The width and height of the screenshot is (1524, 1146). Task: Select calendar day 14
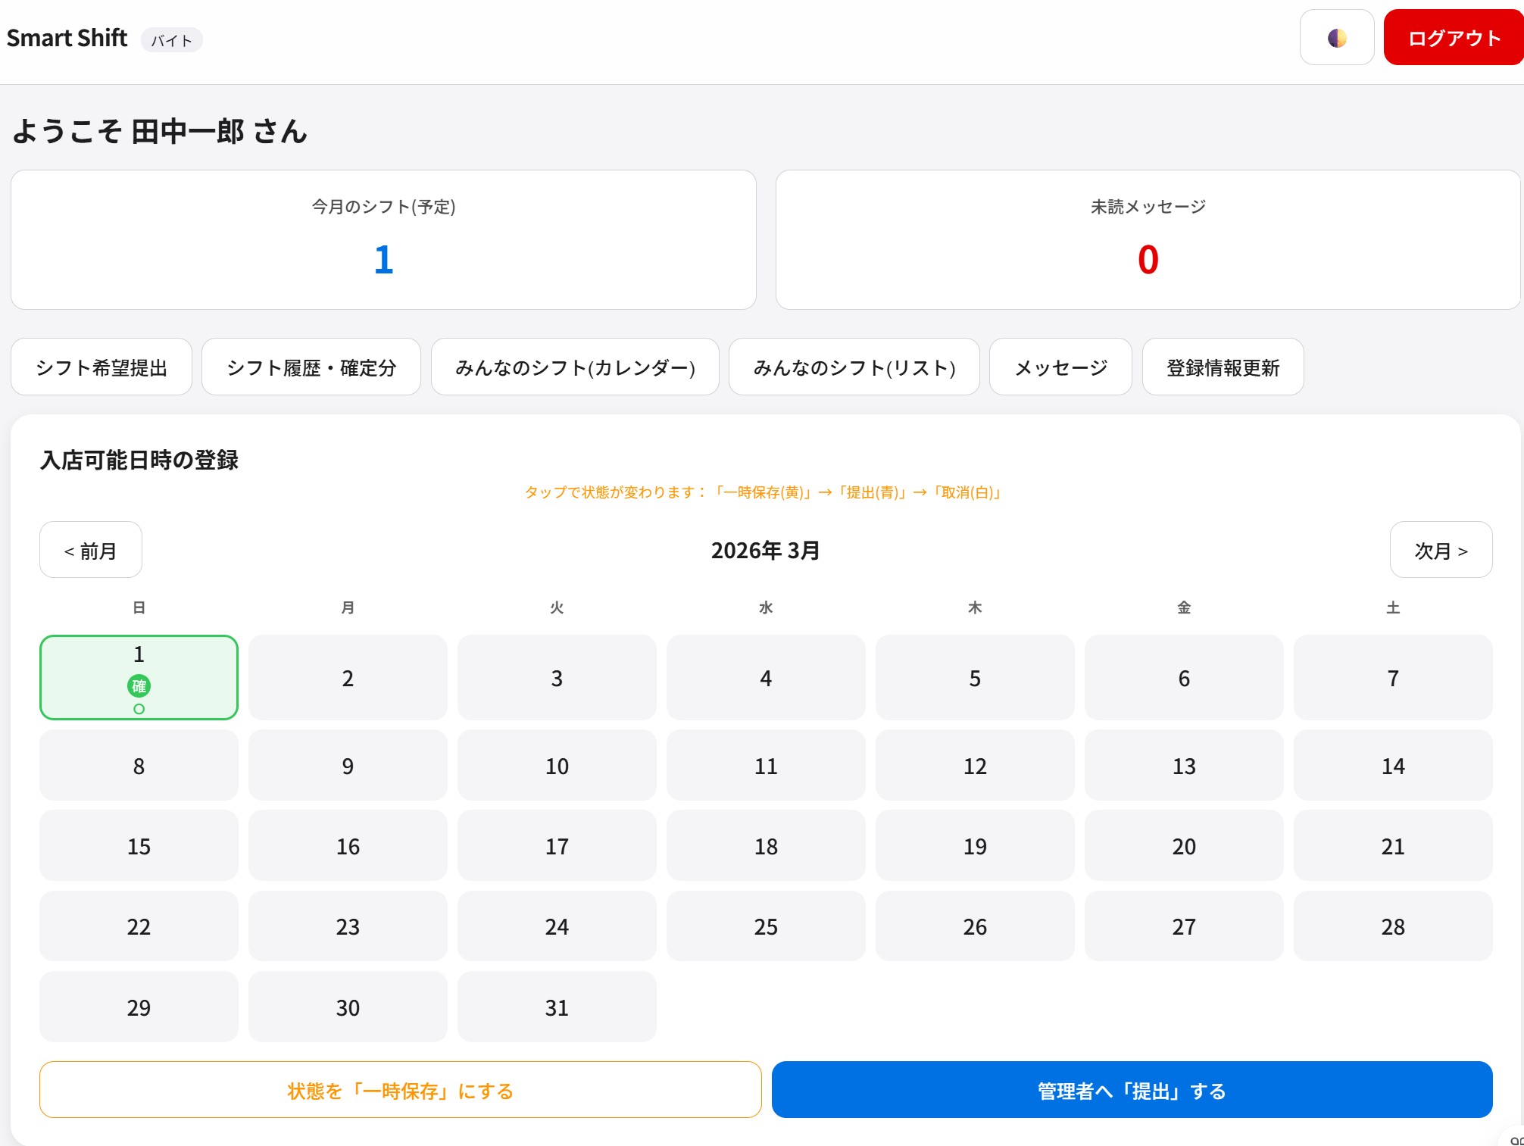1393,765
